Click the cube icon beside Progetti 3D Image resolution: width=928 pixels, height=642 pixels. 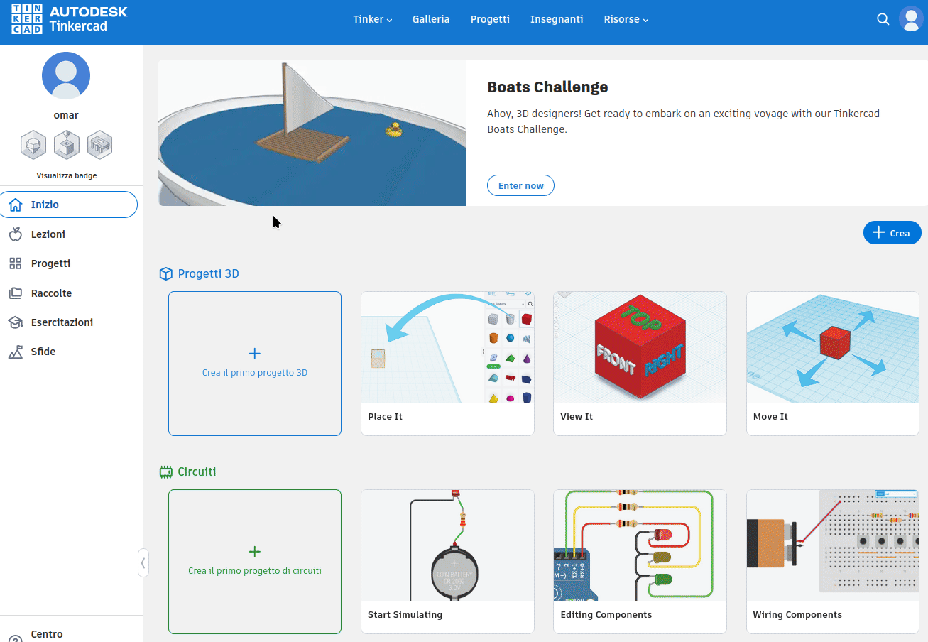click(x=165, y=273)
